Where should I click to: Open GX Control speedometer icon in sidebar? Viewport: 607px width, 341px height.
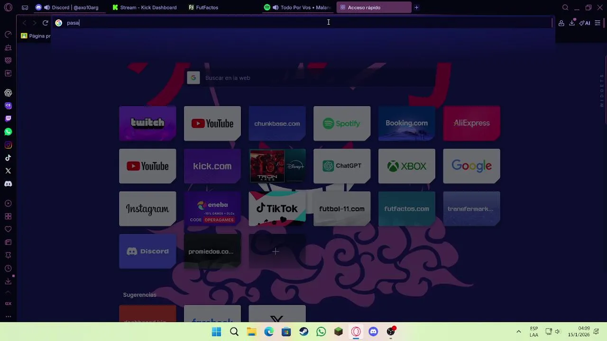point(8,35)
